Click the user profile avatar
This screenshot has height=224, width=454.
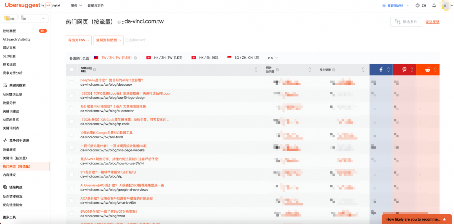(x=445, y=6)
